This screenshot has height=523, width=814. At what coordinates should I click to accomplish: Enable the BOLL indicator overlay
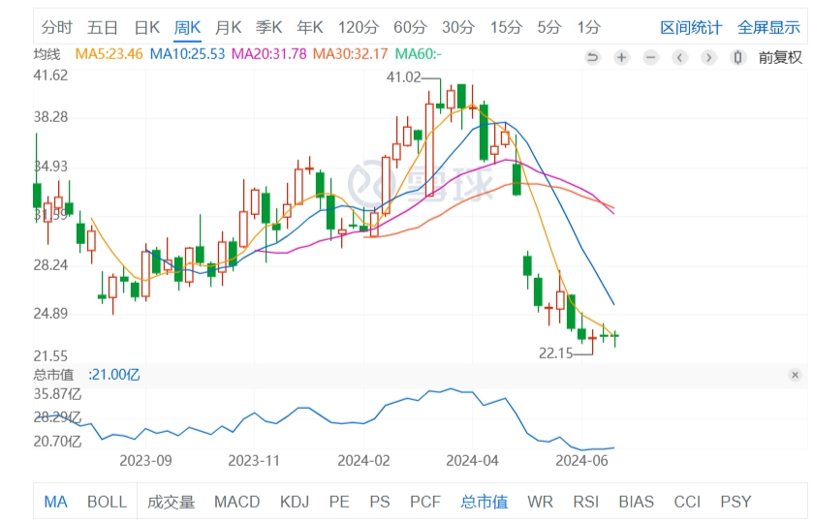tap(107, 502)
